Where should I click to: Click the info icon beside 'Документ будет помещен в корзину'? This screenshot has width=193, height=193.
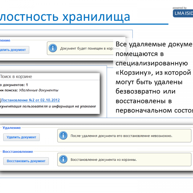[53, 49]
